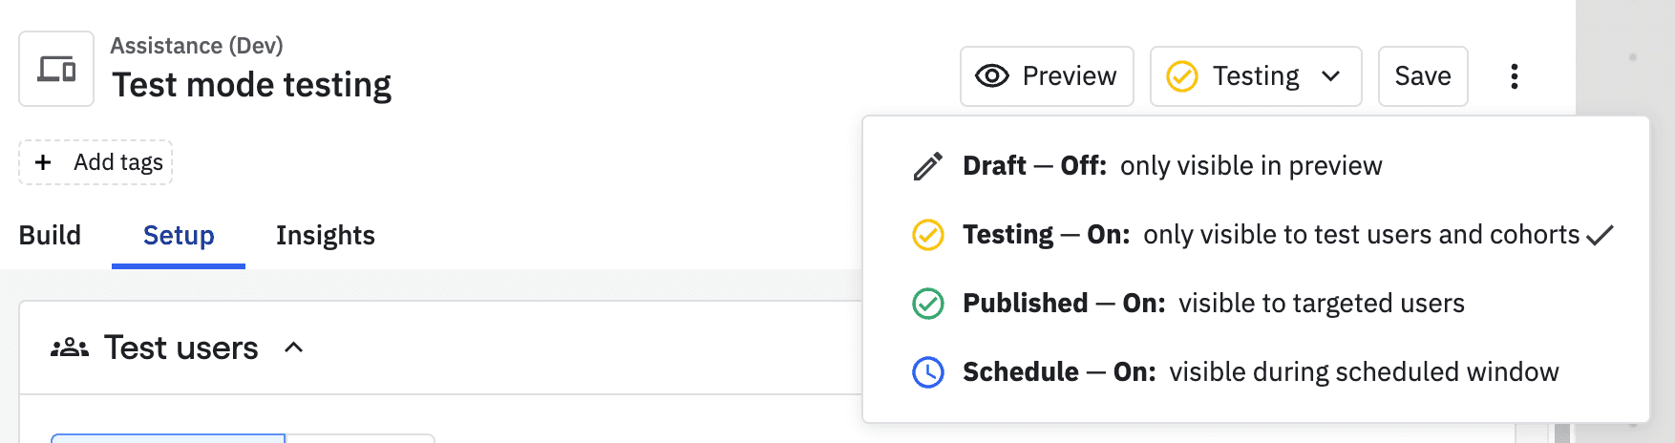Screen dimensions: 1675x443
Task: Click the yellow Testing checkmark icon in menu
Action: coord(928,235)
